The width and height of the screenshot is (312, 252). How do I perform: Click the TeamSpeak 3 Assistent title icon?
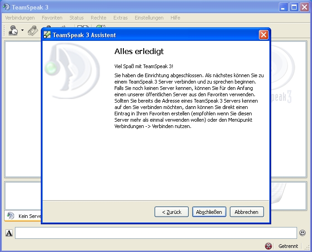[47, 35]
